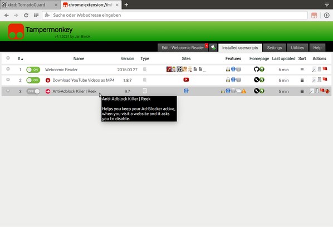Click the edit icon for Webcomic Reader
Viewport: 333px width, 227px height.
pos(314,69)
